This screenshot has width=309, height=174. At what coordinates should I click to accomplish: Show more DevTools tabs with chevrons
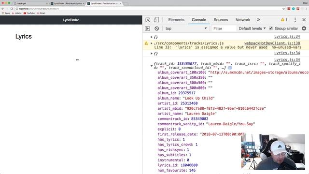(x=258, y=20)
